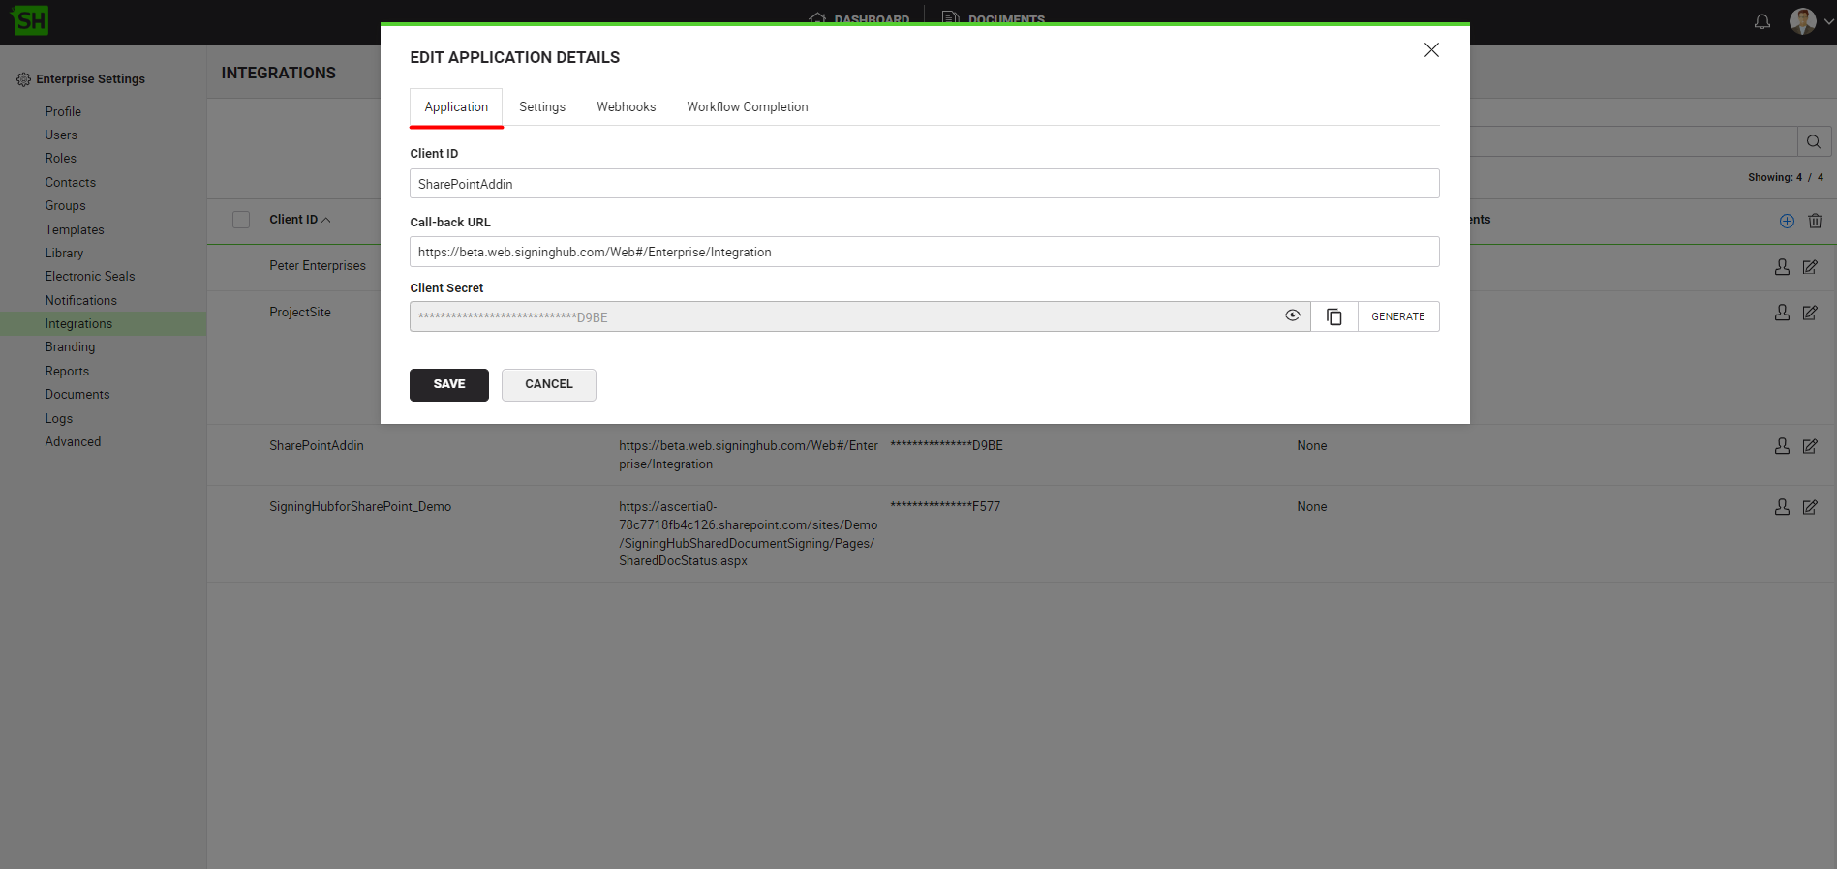1837x869 pixels.
Task: Click the search magnifier icon
Action: [x=1814, y=141]
